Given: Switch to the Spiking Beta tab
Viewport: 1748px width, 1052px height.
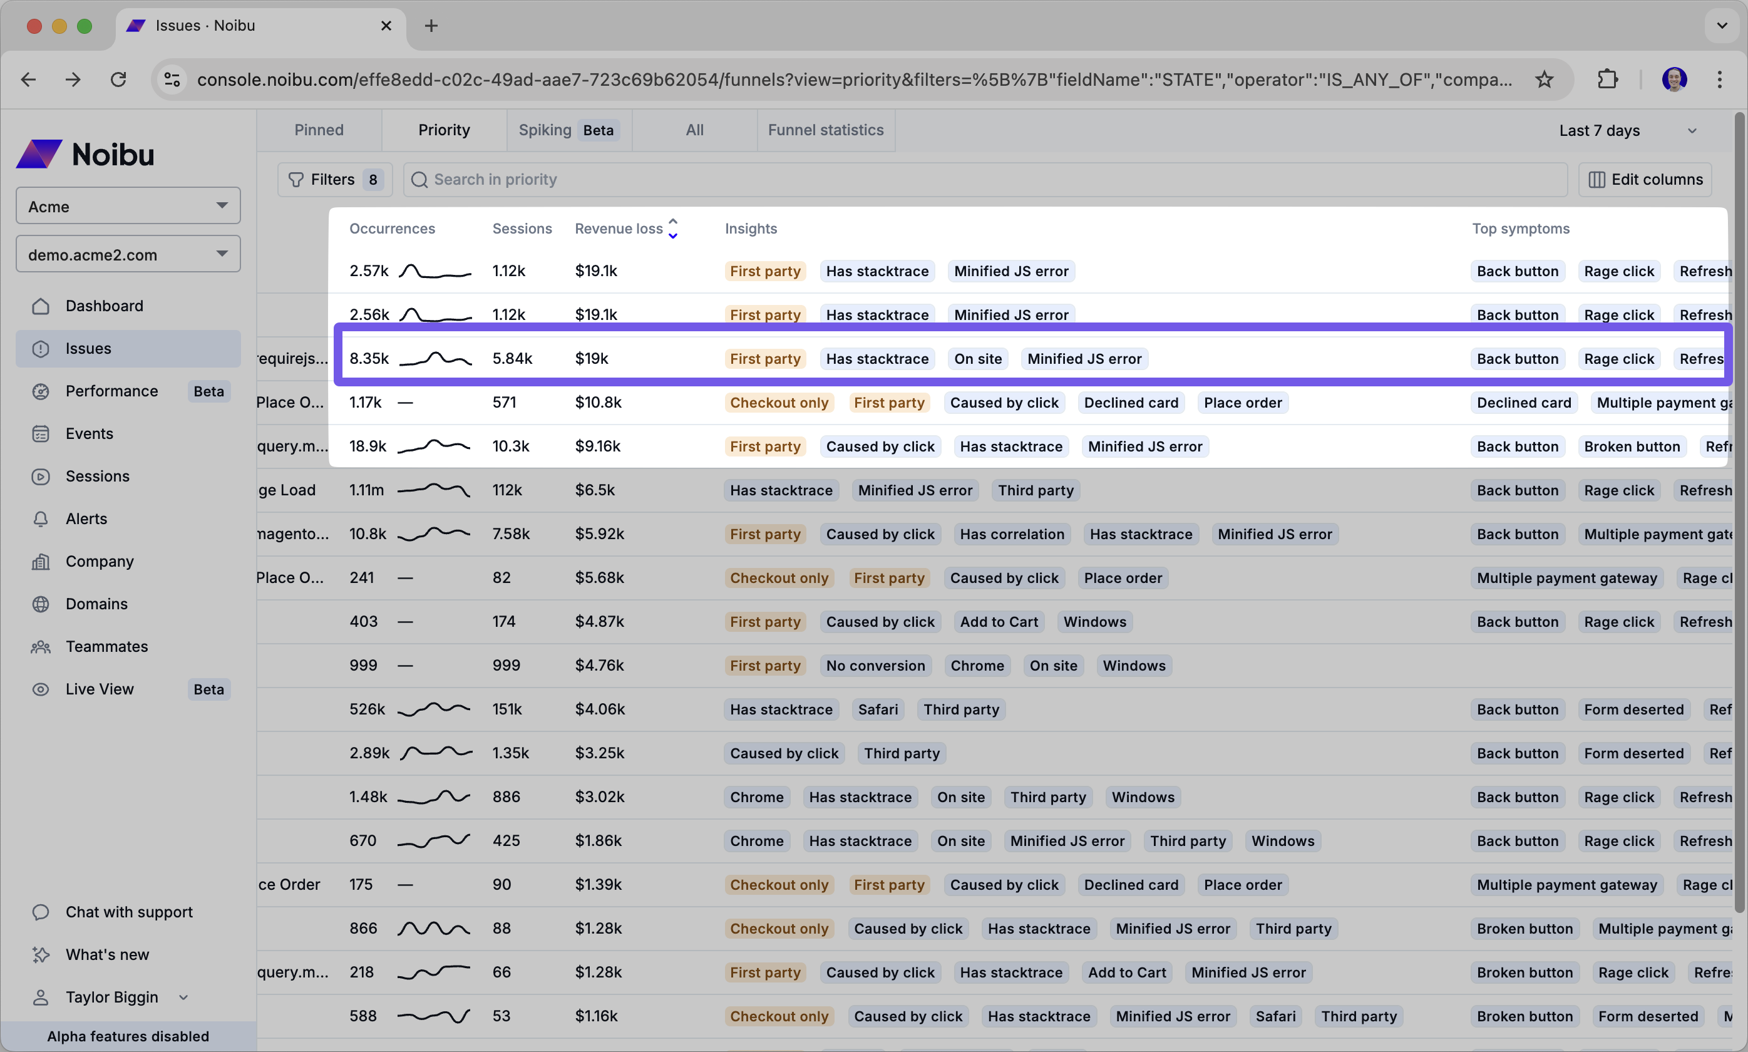Looking at the screenshot, I should tap(568, 130).
